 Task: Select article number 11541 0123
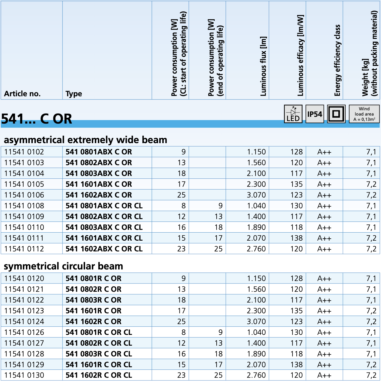point(24,311)
